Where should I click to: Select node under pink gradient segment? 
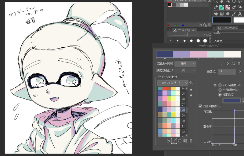199,59
